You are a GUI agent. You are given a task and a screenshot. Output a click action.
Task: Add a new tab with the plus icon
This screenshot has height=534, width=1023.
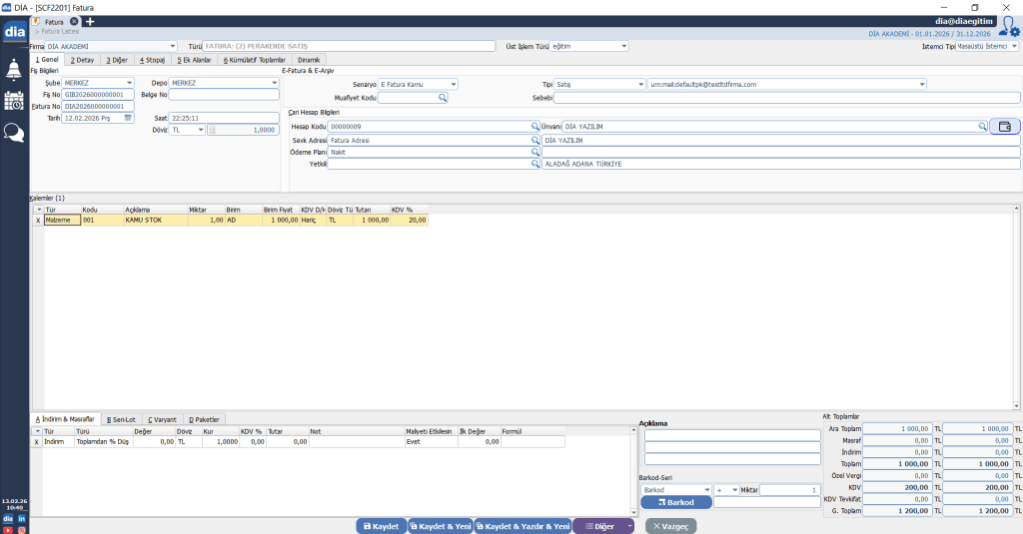(x=90, y=21)
